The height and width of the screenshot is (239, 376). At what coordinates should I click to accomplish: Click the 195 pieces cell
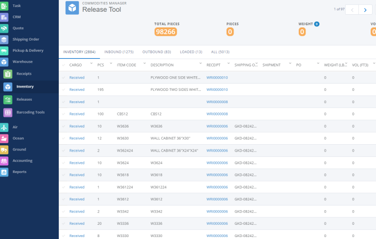coord(100,89)
